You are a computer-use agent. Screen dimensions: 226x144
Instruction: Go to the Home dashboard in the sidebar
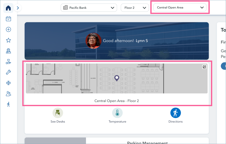[8, 8]
